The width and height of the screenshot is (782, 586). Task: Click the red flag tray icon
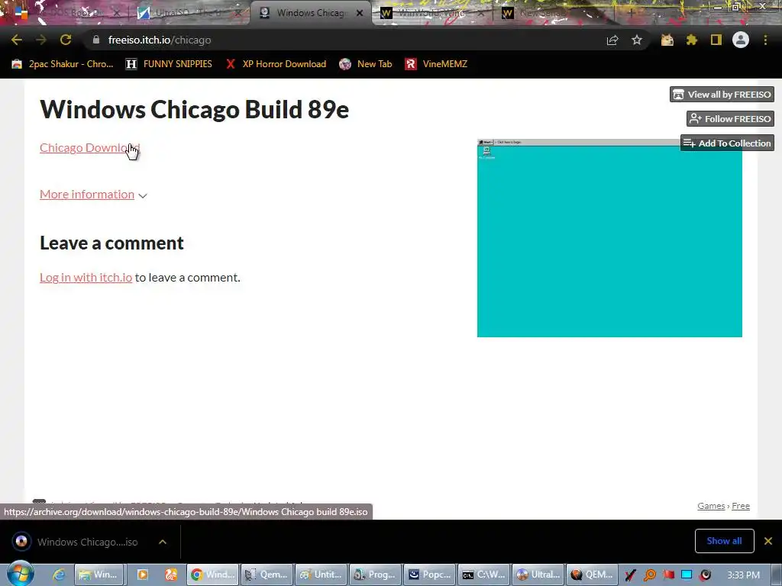[x=668, y=575]
